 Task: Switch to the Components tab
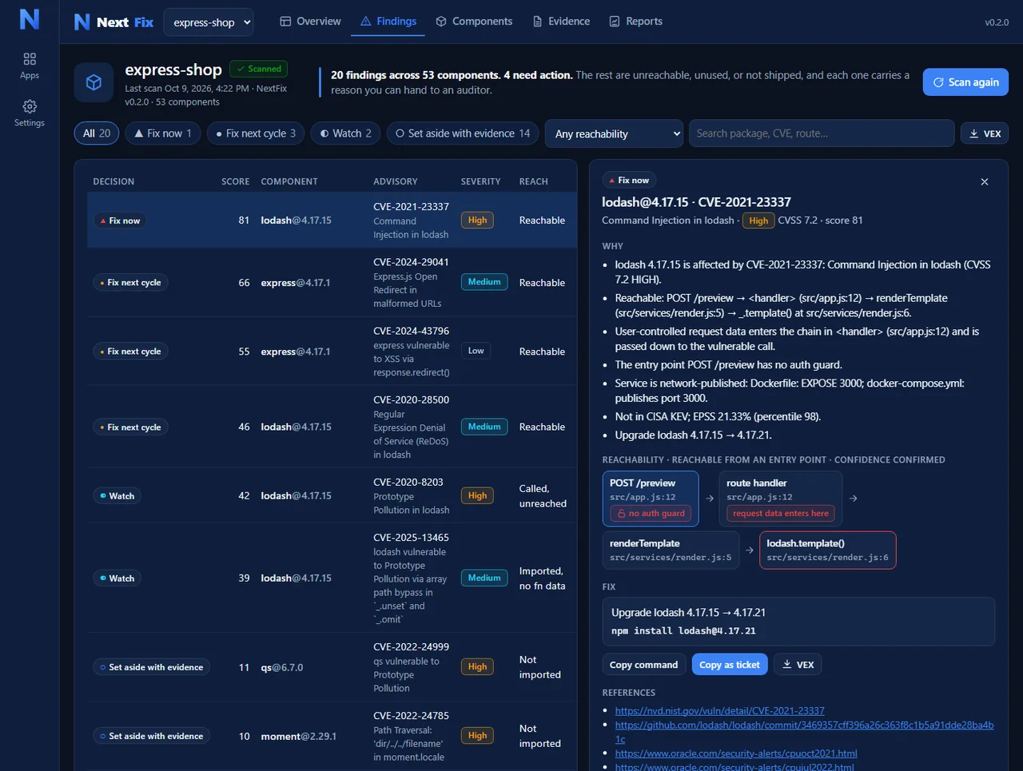(474, 22)
